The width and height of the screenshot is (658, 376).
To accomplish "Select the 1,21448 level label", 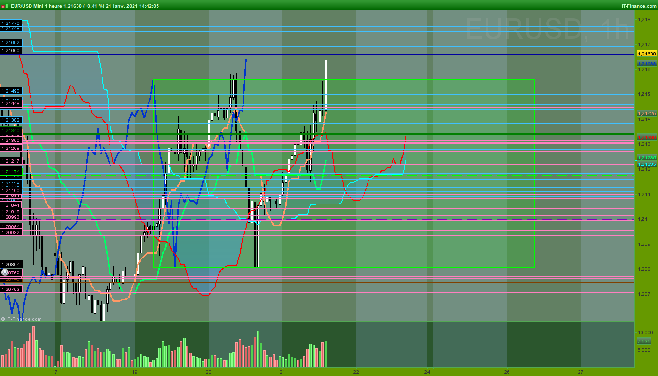I will (x=11, y=103).
